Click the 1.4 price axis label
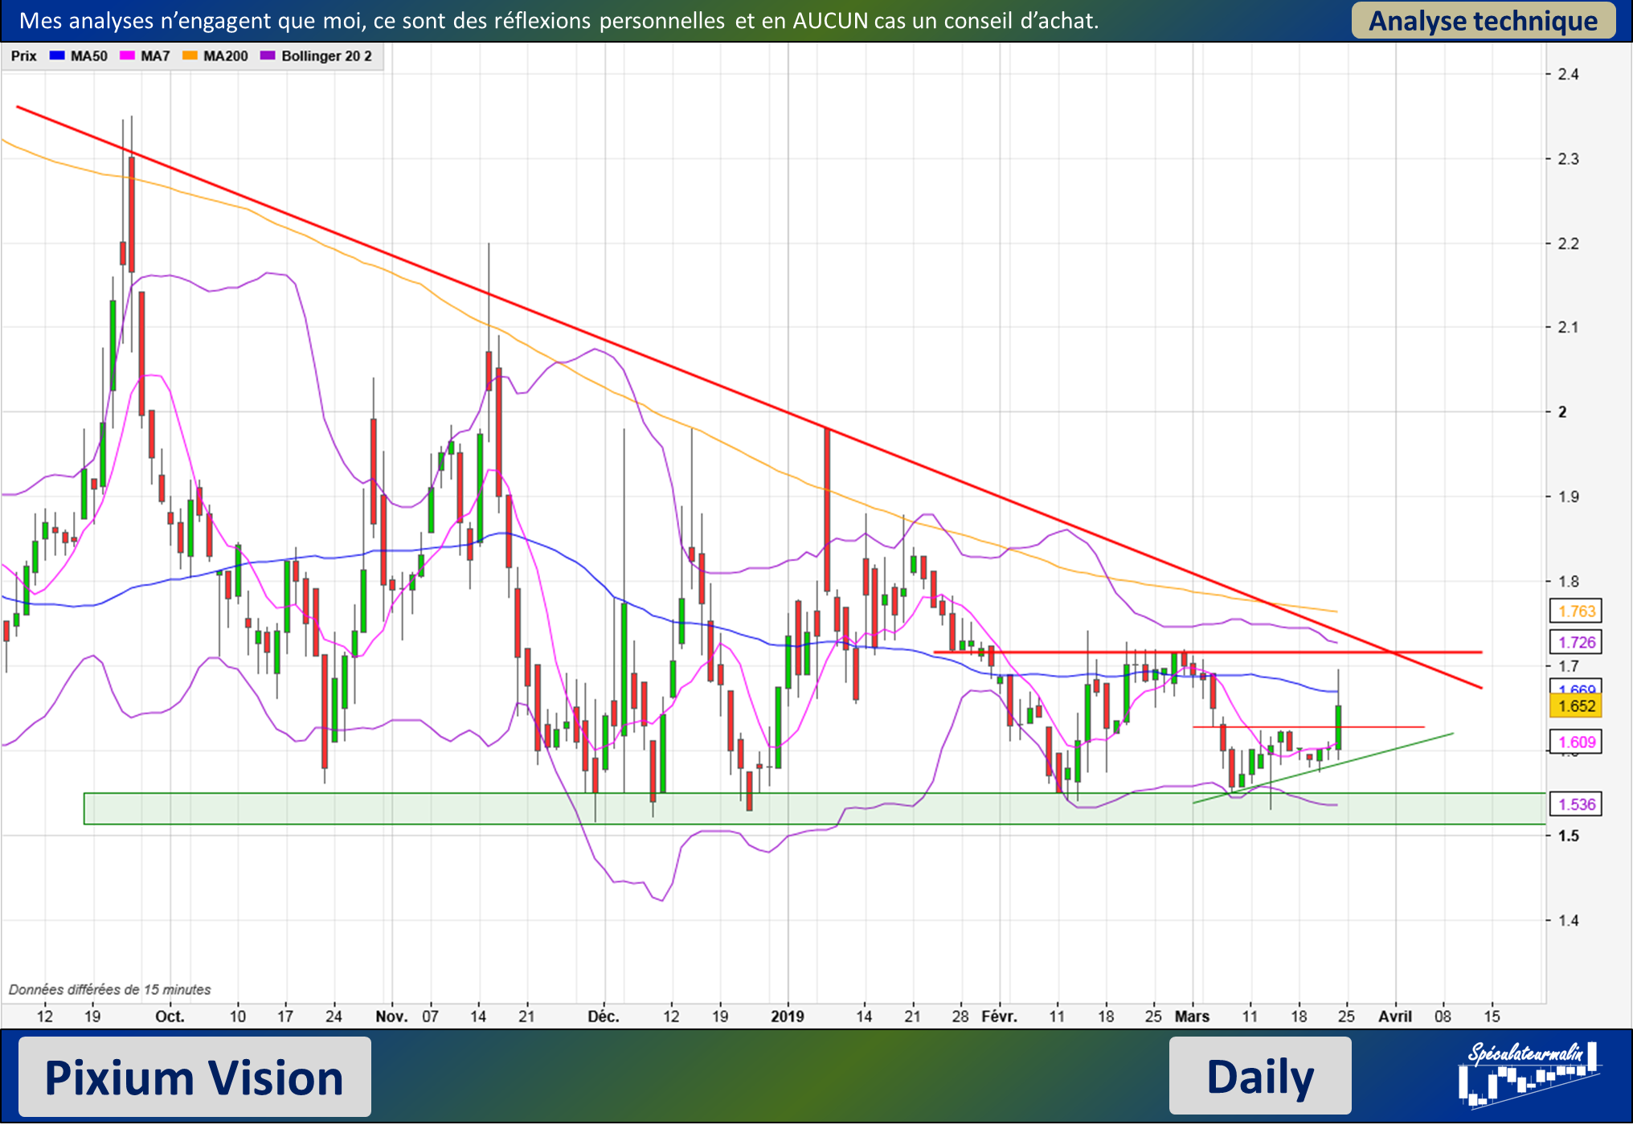The height and width of the screenshot is (1133, 1633). pyautogui.click(x=1568, y=921)
